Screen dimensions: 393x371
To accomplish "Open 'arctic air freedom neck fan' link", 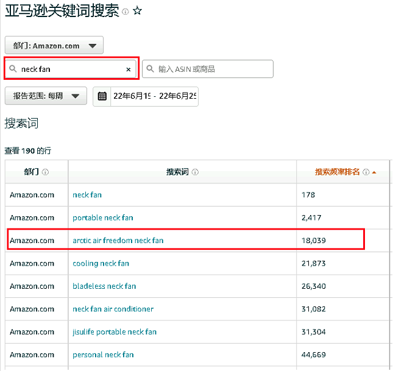I will coord(118,241).
